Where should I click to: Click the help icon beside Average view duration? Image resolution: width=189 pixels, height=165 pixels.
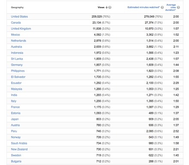(x=178, y=7)
